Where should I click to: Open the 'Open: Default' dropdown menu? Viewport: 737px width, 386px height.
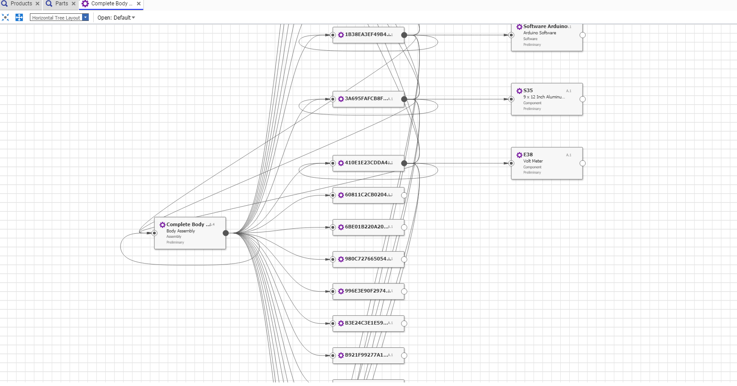tap(116, 18)
